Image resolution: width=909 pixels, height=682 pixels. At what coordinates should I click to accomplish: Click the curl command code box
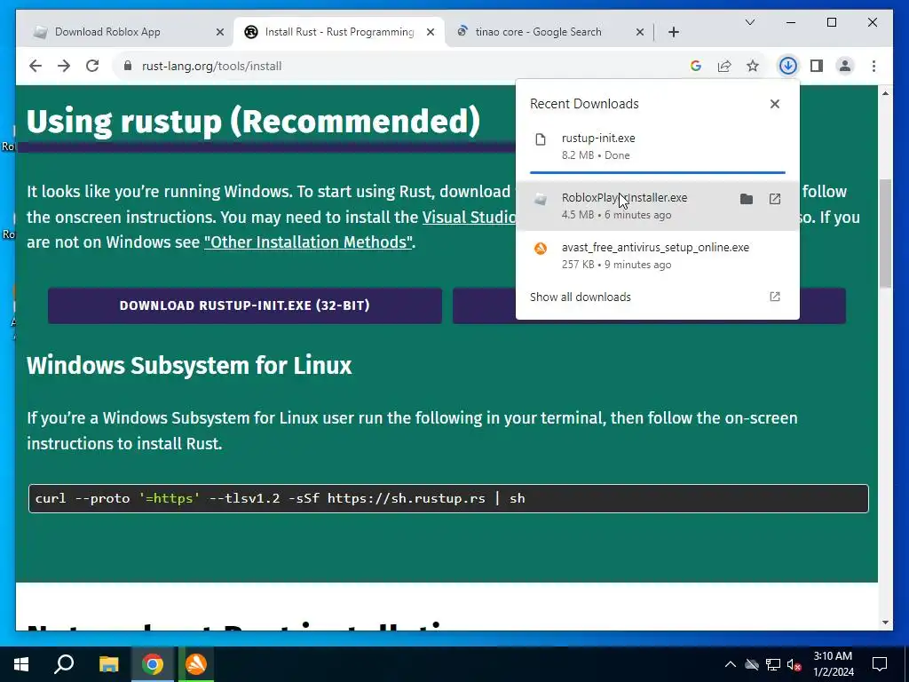pos(448,499)
